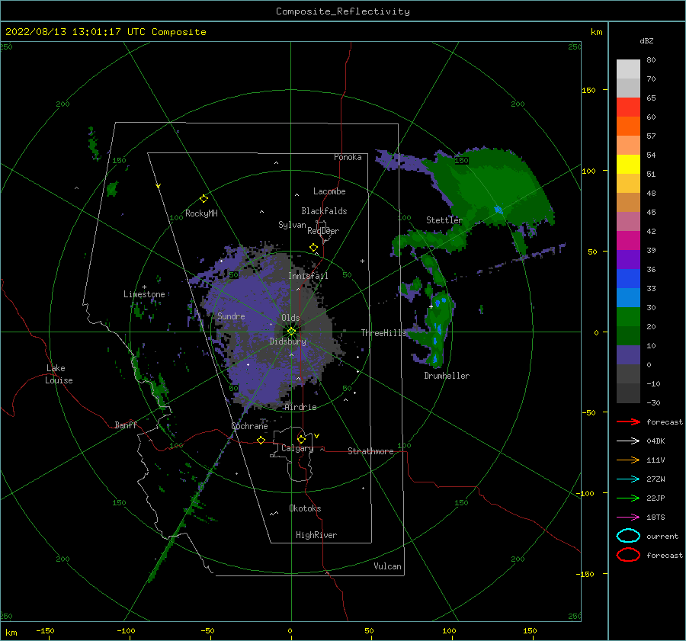
Task: Click the red swatch below 65 dBZ
Action: pyautogui.click(x=628, y=107)
